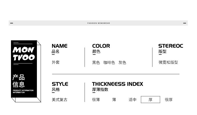
Task: Click the STYLE heading
Action: (x=60, y=84)
